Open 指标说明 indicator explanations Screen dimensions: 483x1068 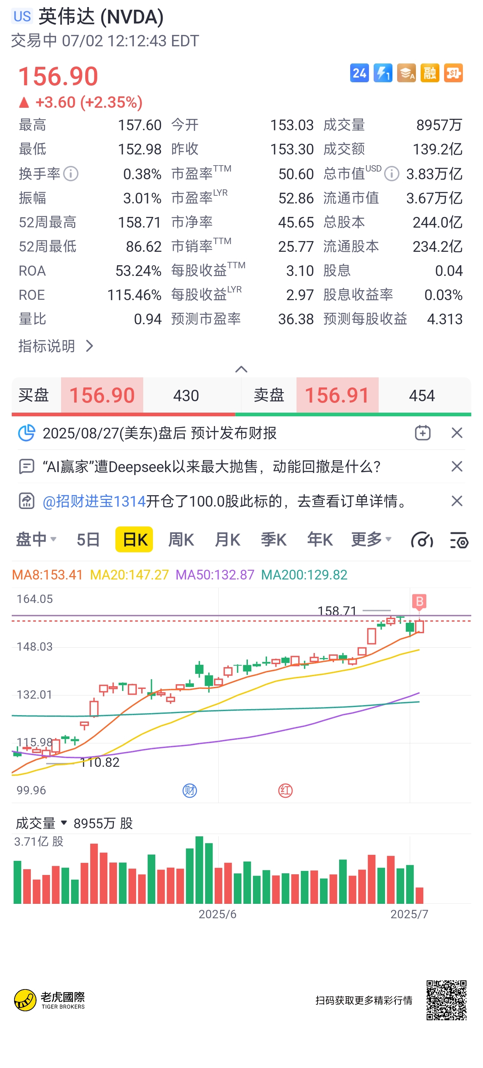point(56,346)
